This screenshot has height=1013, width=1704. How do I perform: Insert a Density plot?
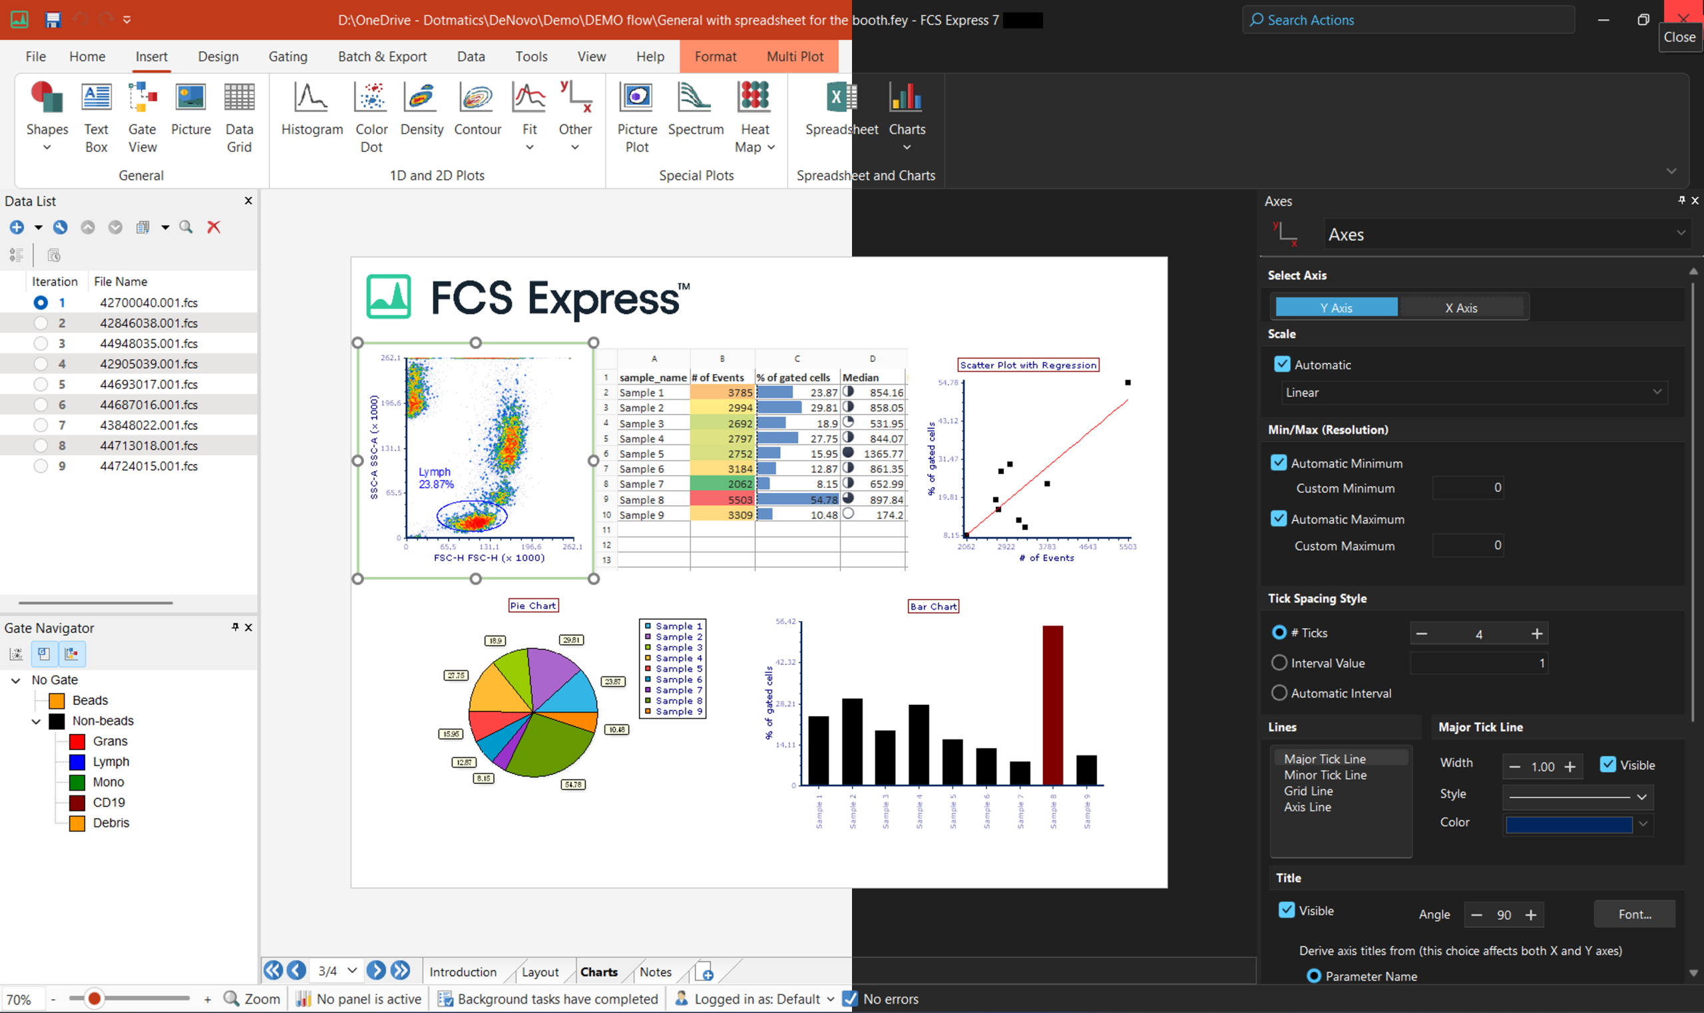421,109
